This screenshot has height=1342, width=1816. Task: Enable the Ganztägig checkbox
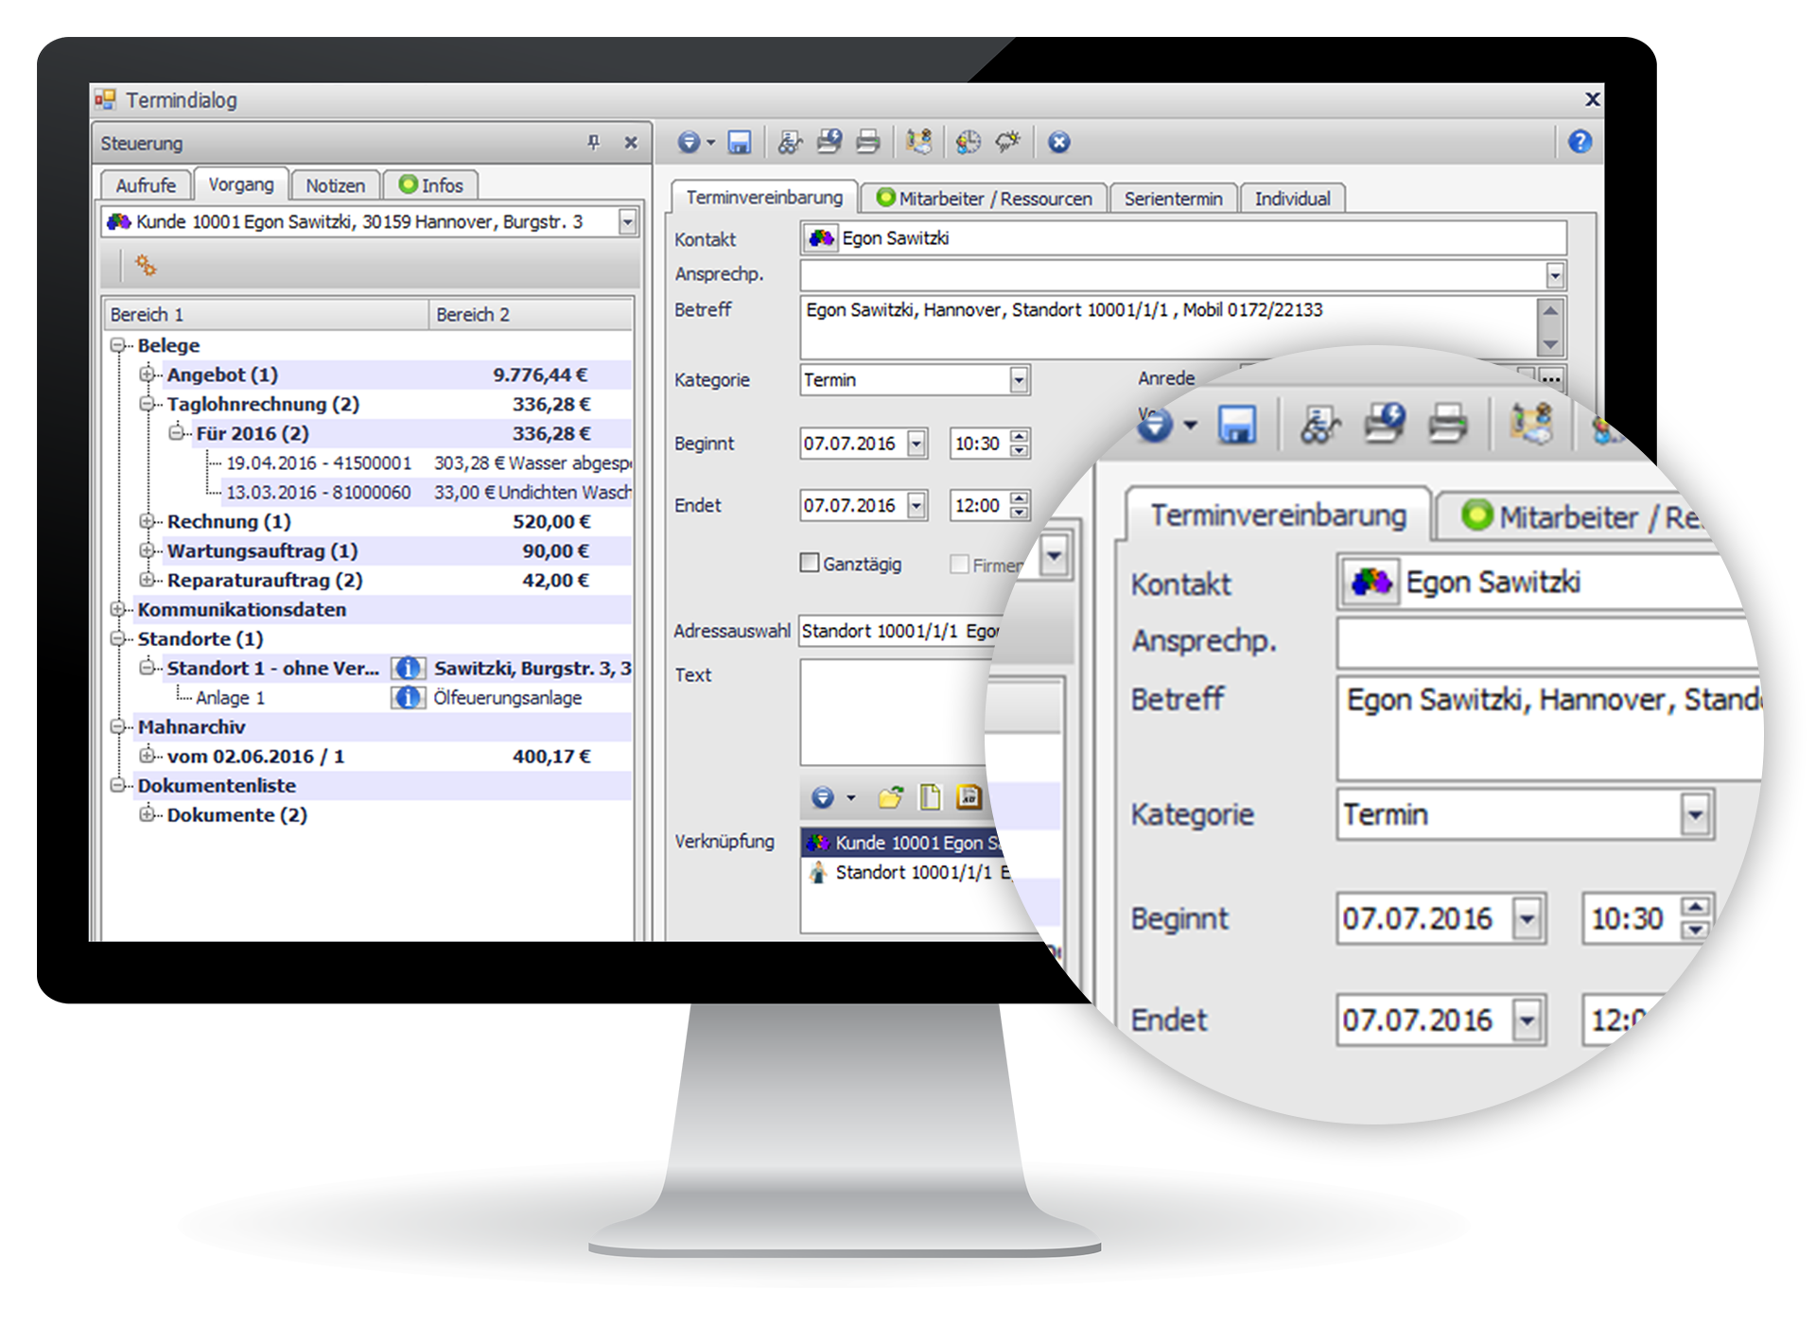810,563
